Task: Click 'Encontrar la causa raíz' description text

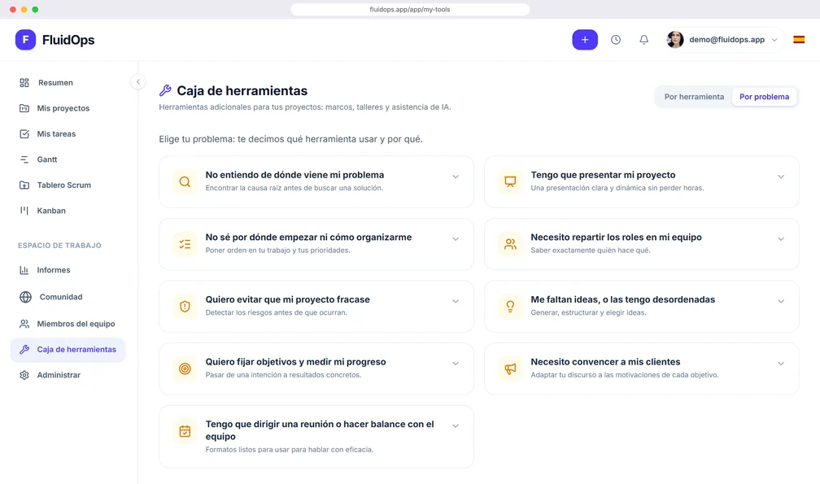Action: [294, 188]
